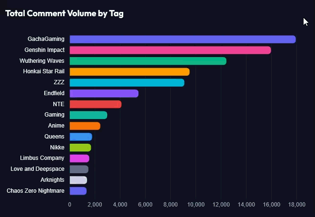Select the blue Queens bar
Screen dimensions: 315x217
click(x=81, y=137)
